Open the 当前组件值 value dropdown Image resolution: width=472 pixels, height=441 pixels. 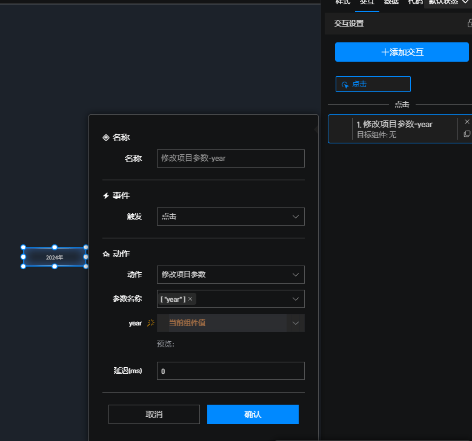(231, 323)
